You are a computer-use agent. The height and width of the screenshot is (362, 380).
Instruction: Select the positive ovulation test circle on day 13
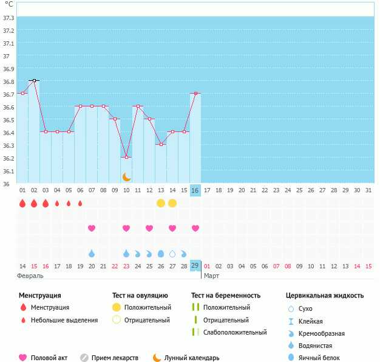(161, 203)
